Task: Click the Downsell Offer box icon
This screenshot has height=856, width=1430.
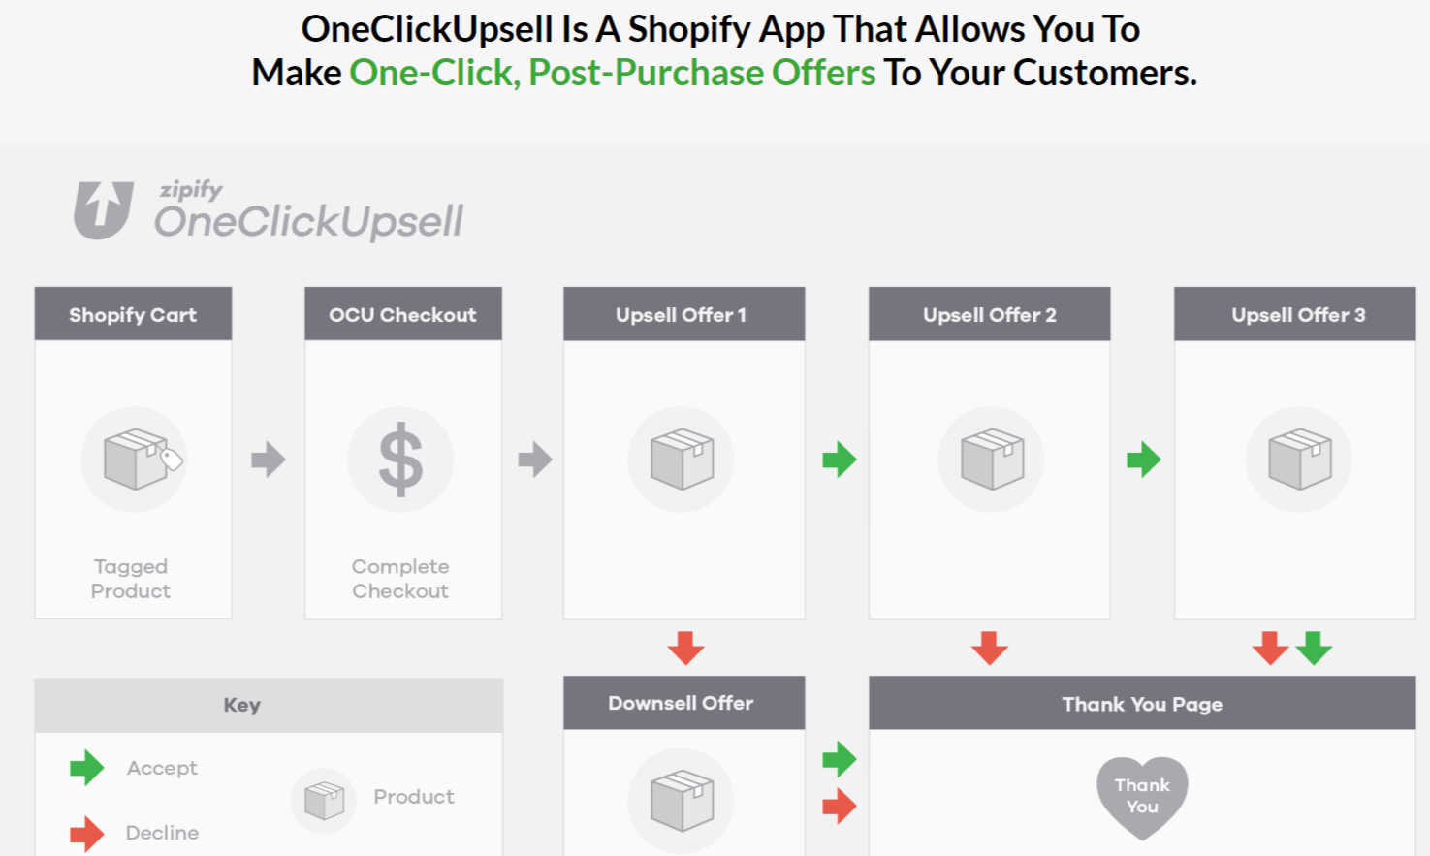Action: coord(682,801)
